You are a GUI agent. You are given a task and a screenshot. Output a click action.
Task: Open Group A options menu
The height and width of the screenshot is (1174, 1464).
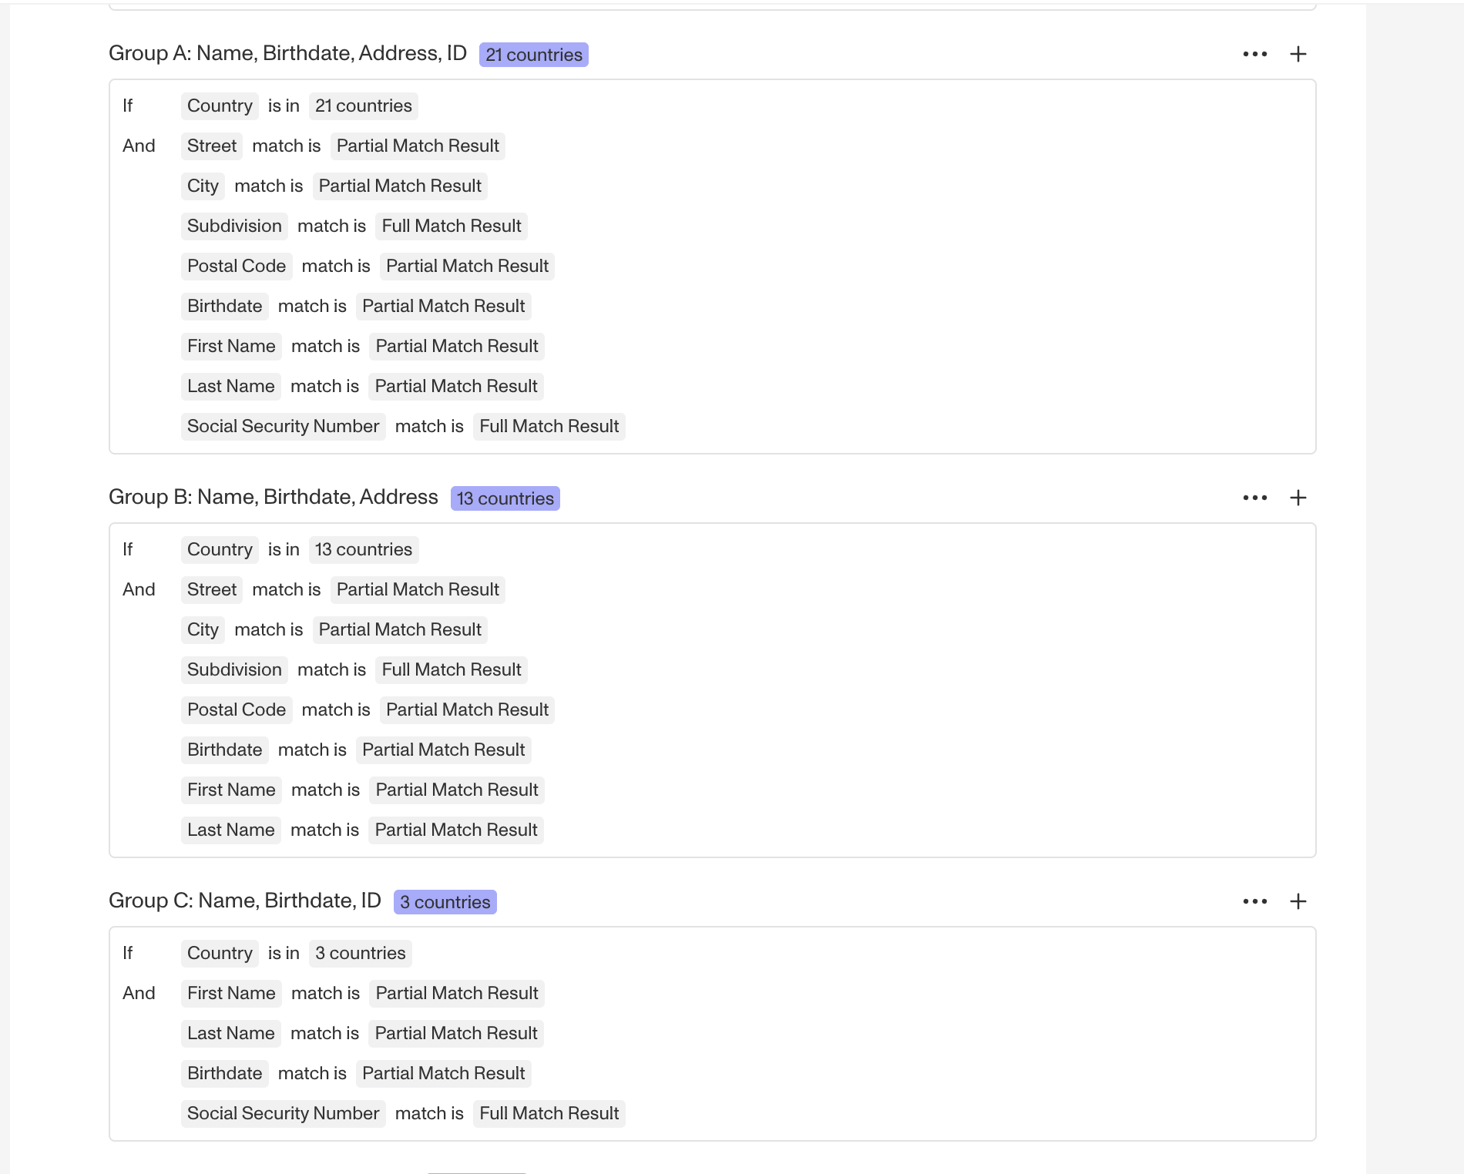point(1254,53)
